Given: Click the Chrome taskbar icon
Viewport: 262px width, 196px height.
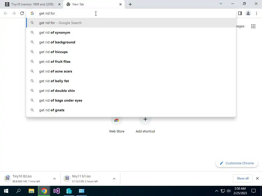Looking at the screenshot, I should 44,191.
